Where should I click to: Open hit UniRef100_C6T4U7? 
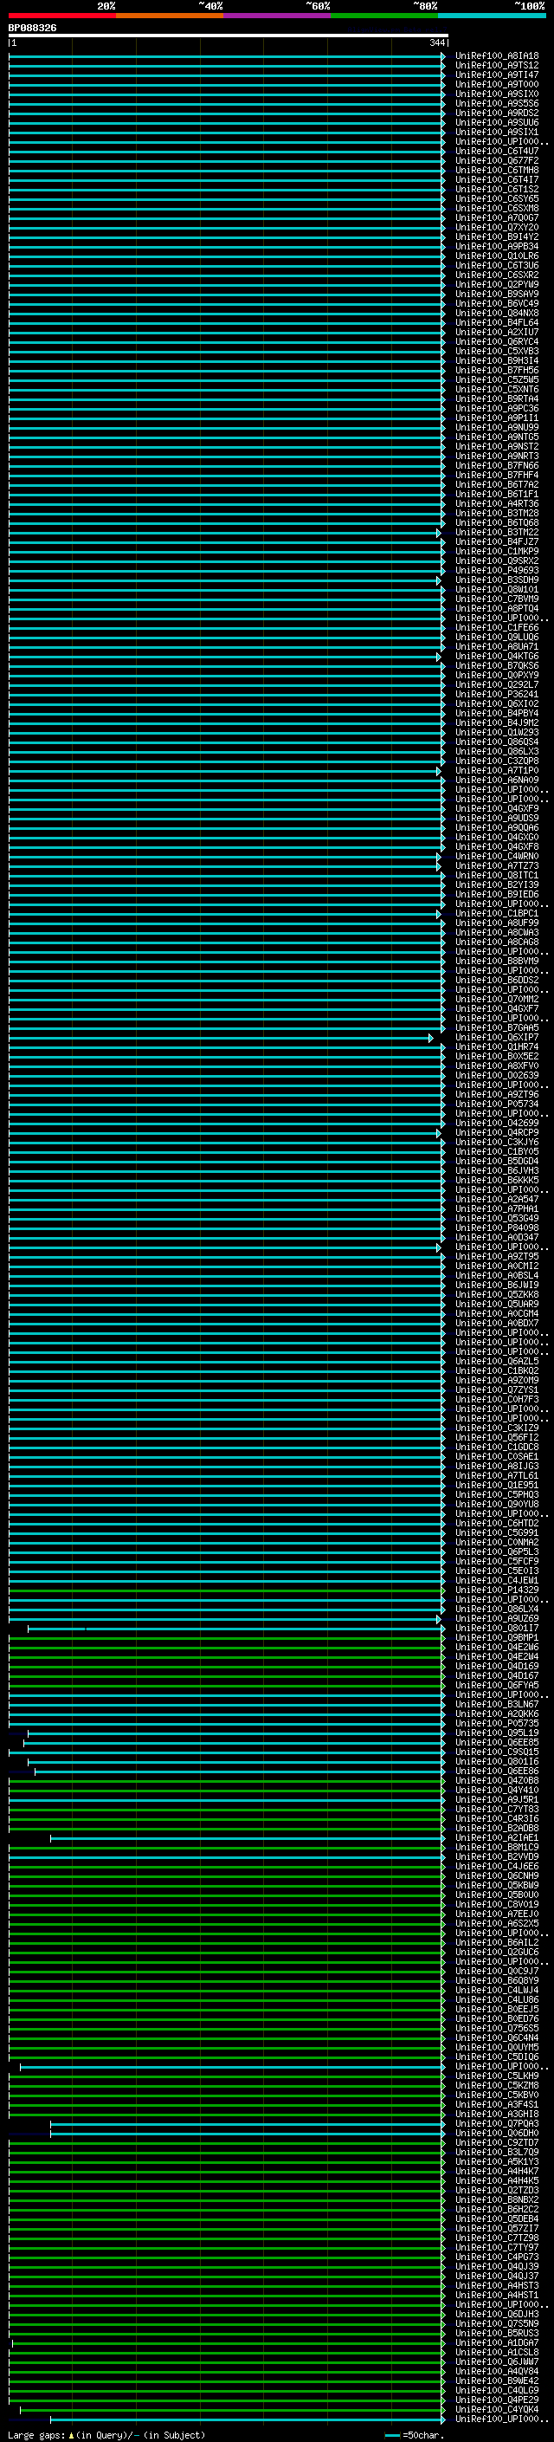pyautogui.click(x=496, y=151)
